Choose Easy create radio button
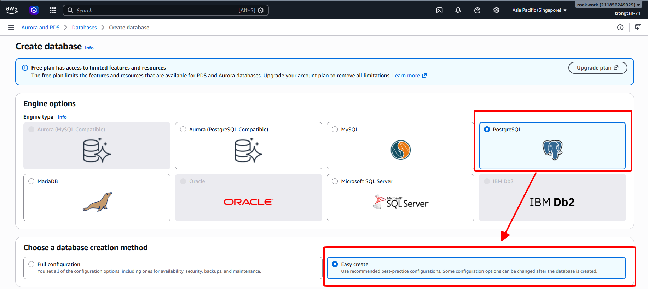This screenshot has width=648, height=289. click(335, 264)
